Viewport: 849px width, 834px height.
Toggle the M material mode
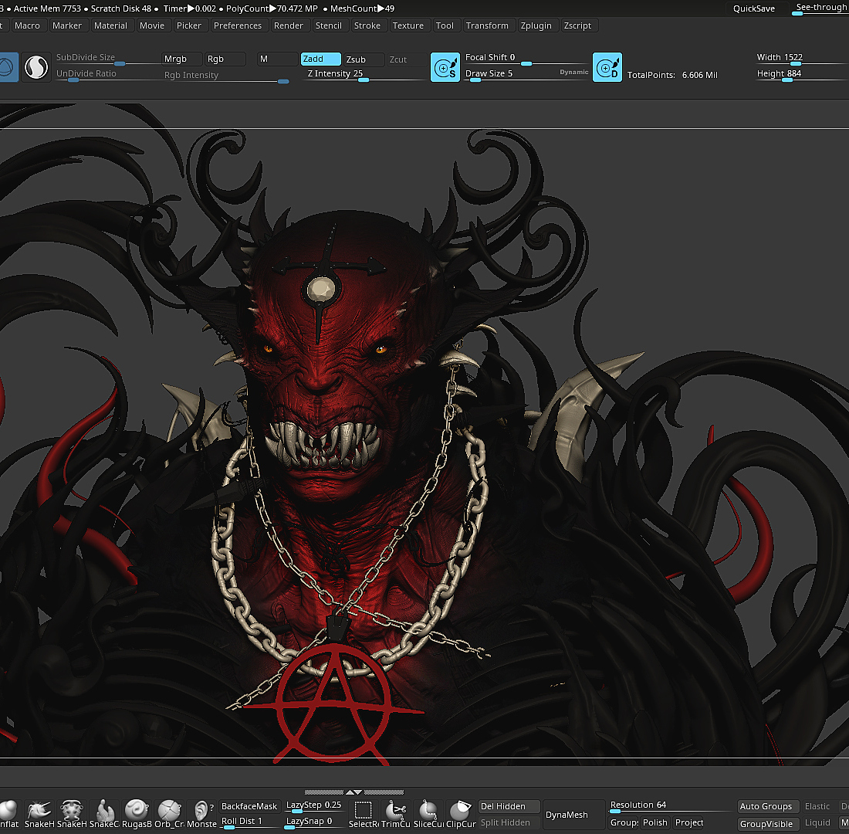pos(277,59)
